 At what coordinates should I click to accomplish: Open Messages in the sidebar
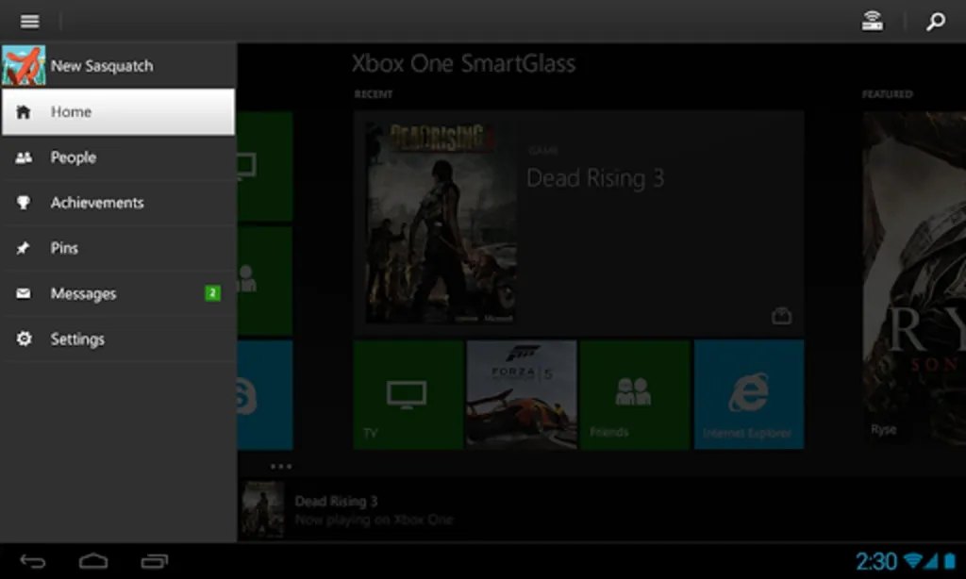[118, 294]
